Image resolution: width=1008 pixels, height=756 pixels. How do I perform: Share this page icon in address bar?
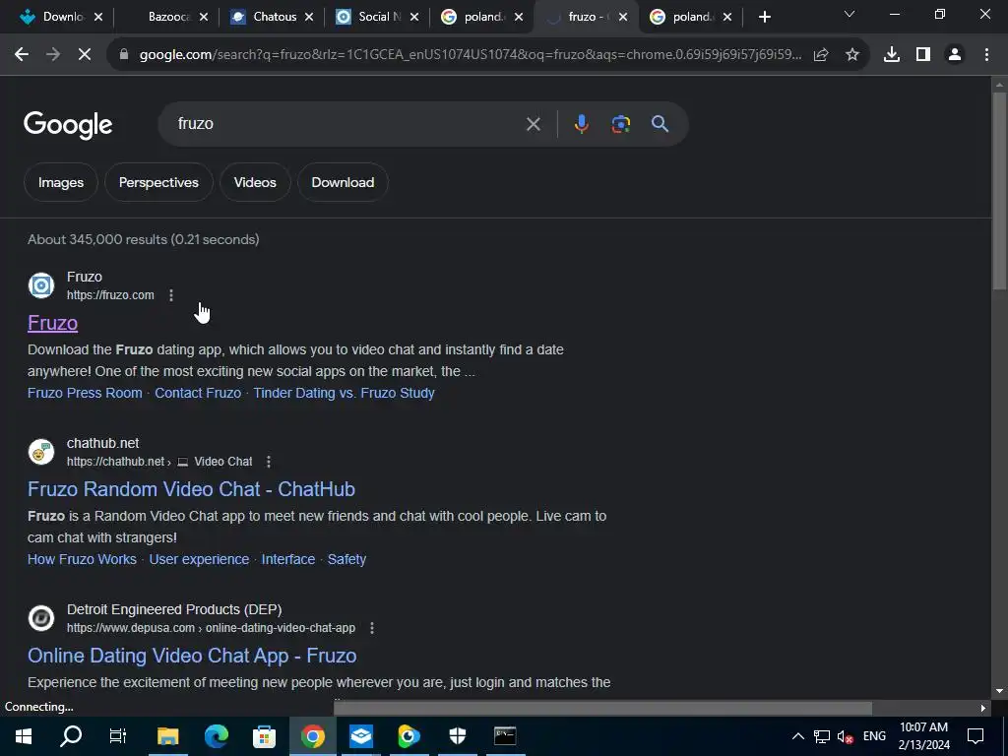click(821, 55)
